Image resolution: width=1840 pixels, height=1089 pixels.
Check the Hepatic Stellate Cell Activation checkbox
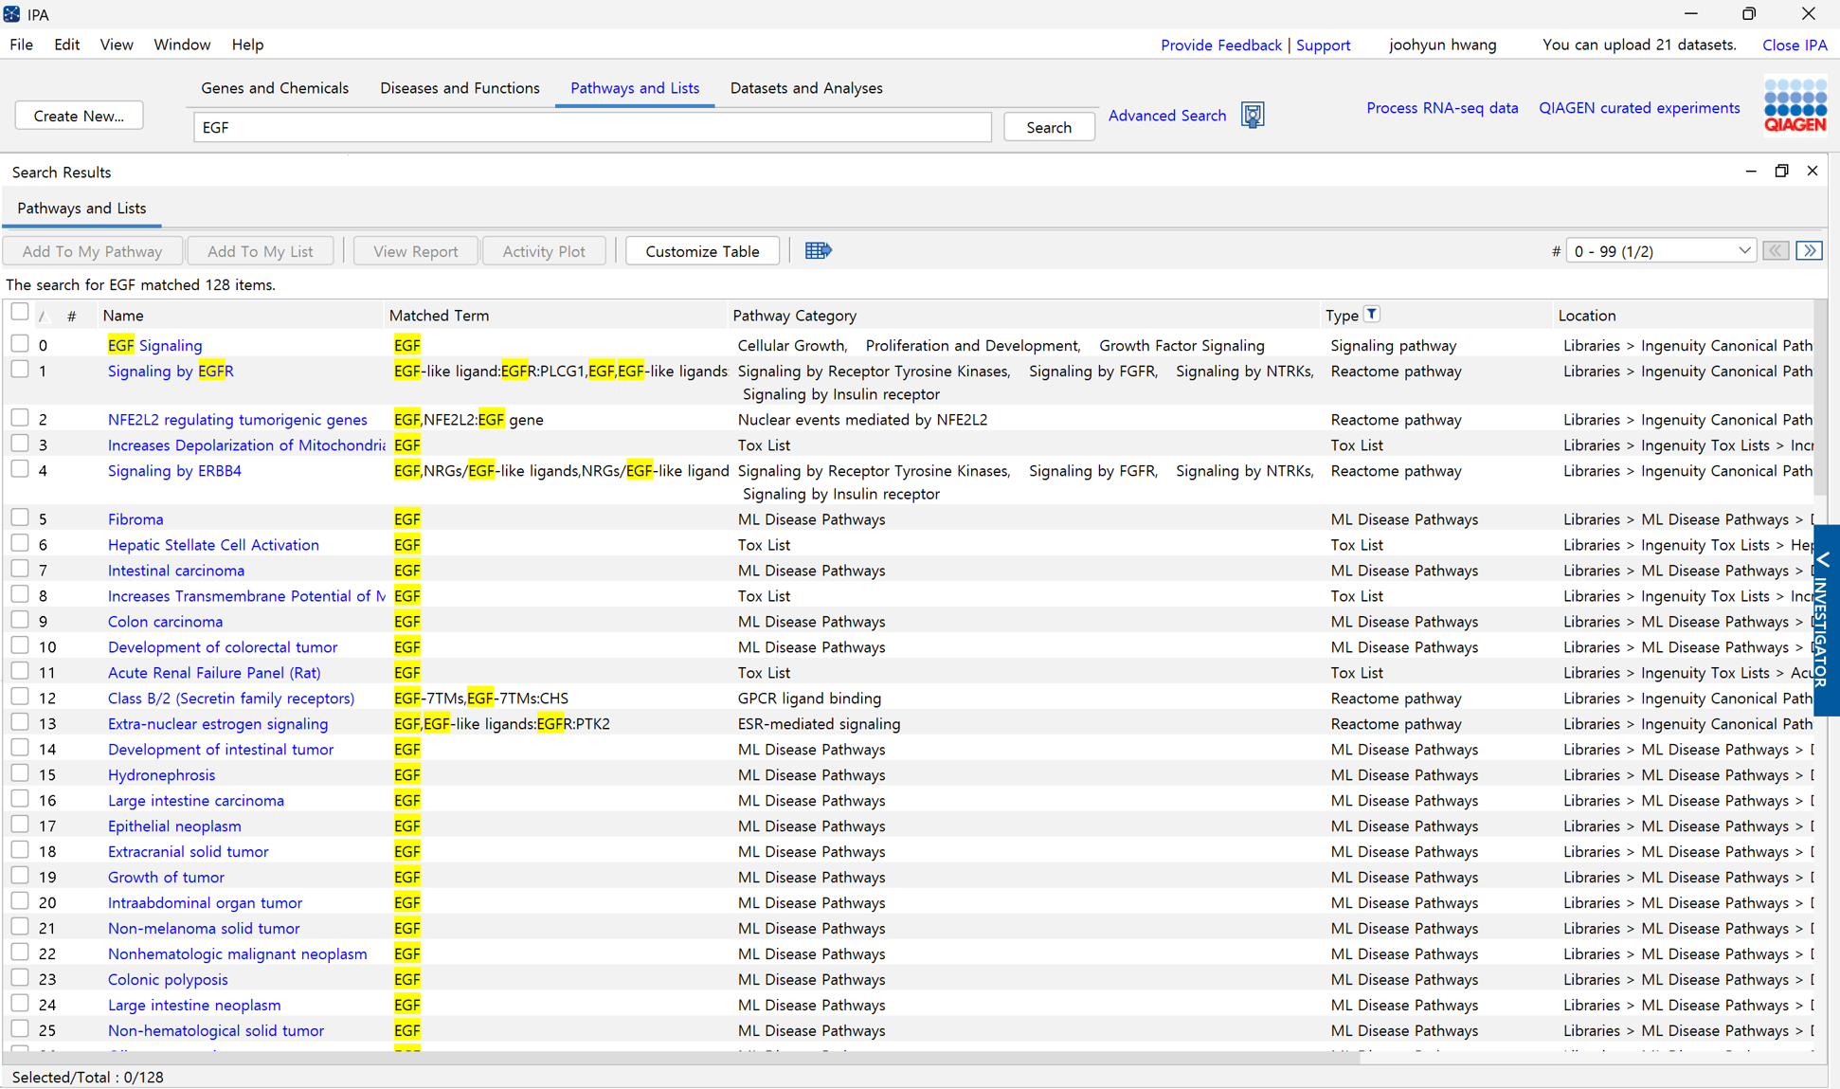(19, 542)
